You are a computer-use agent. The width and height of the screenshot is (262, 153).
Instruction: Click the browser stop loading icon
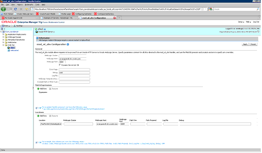click(x=21, y=9)
